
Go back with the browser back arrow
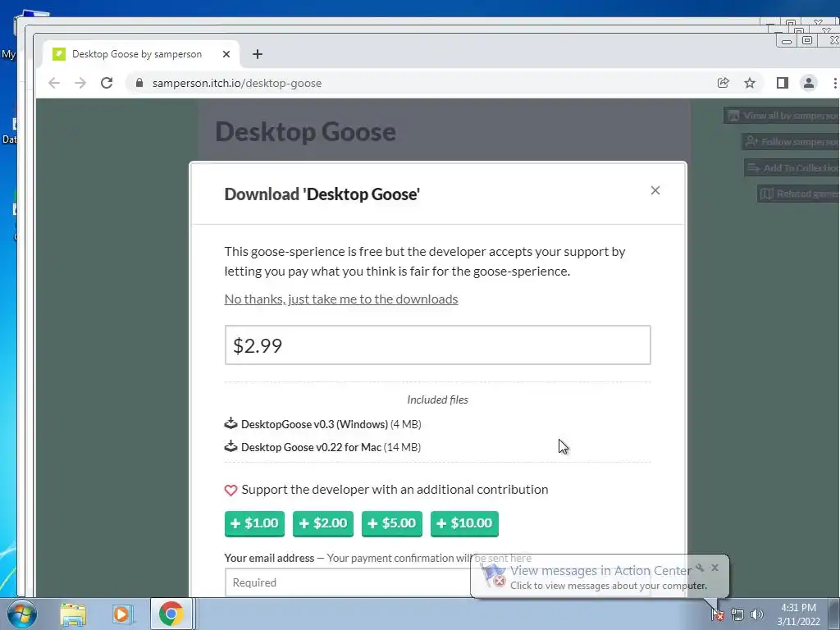(x=54, y=83)
